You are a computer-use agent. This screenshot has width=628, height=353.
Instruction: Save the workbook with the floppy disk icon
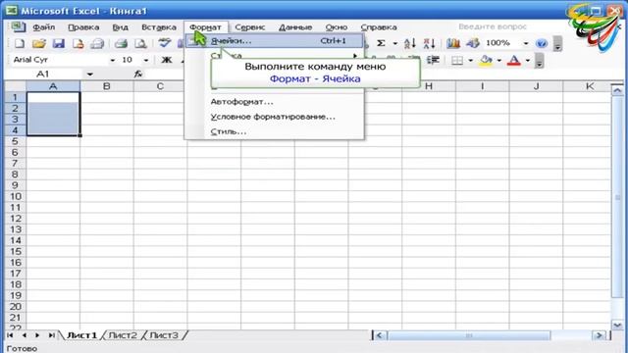point(59,43)
